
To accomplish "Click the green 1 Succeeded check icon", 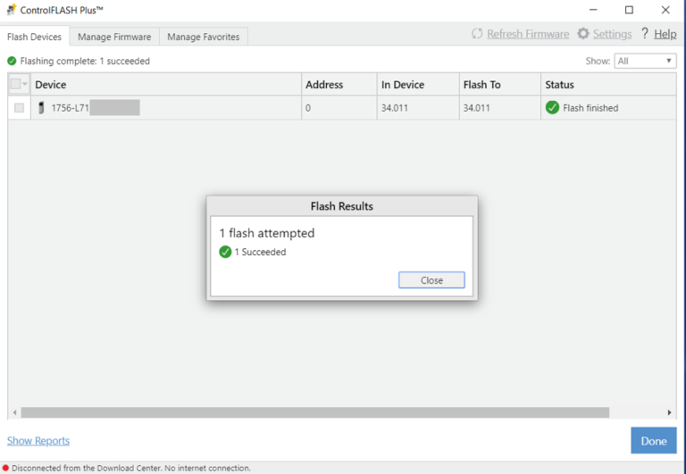I will click(x=225, y=252).
